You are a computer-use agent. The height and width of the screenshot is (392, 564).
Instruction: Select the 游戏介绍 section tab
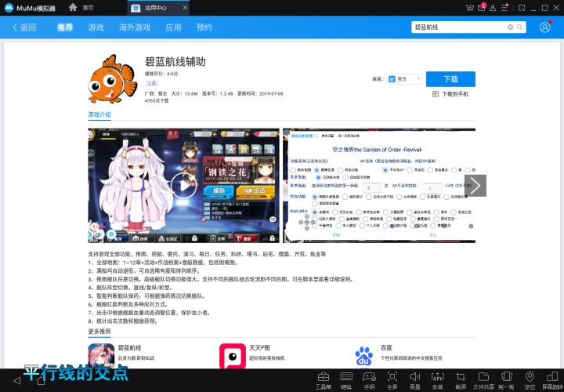point(99,114)
